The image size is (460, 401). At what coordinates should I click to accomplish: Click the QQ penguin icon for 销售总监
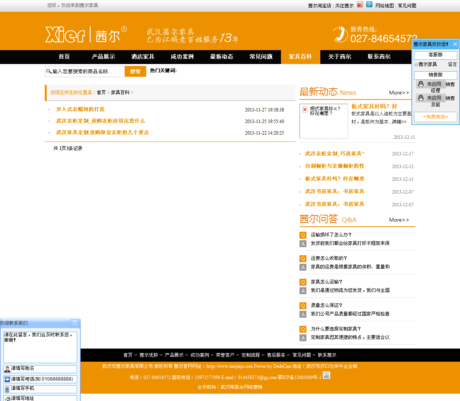coord(421,98)
